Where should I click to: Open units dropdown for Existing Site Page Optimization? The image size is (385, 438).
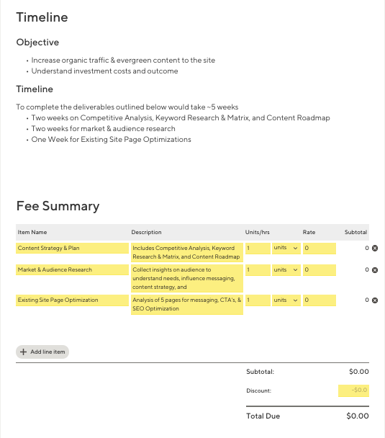point(286,300)
